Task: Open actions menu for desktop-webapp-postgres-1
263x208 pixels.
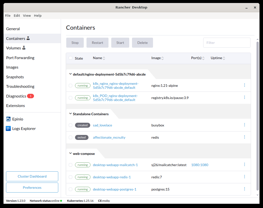Action: [x=244, y=189]
